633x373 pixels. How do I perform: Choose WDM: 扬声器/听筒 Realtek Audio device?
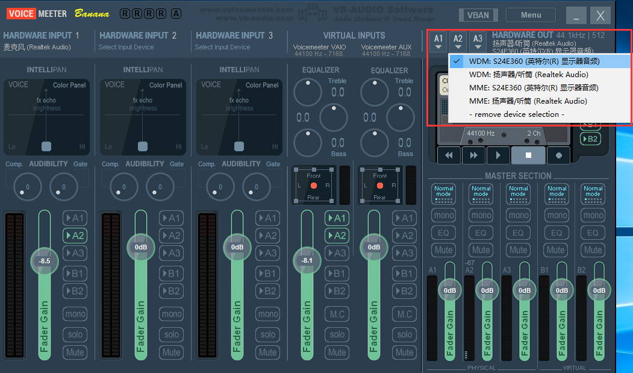coord(540,74)
